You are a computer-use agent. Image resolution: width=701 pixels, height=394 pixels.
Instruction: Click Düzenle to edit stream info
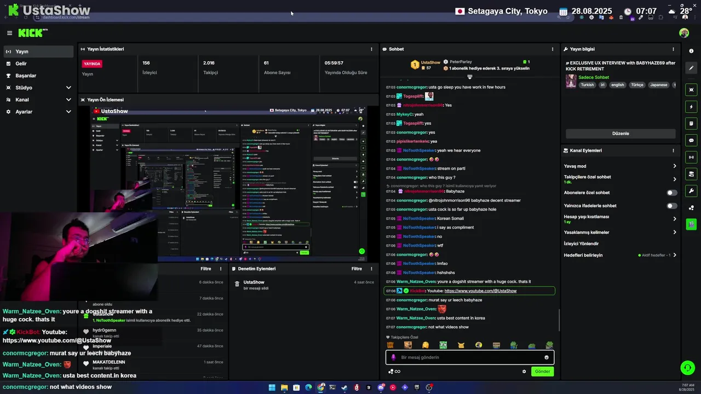[620, 134]
